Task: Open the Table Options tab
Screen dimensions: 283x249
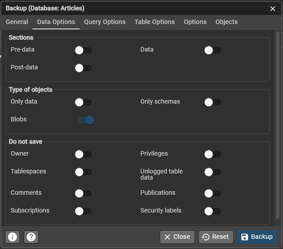Action: coord(154,22)
